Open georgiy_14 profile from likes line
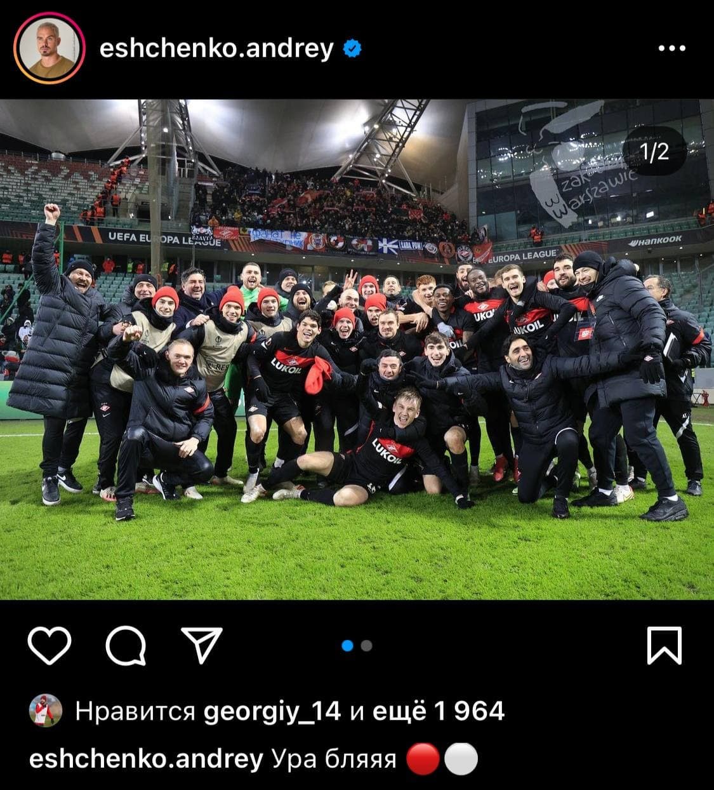 [x=272, y=711]
